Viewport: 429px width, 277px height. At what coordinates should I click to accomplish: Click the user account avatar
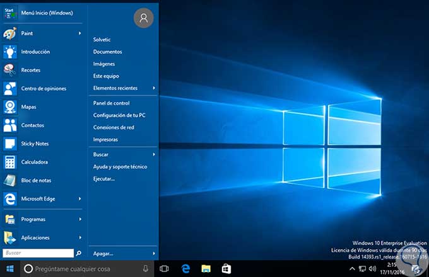(143, 18)
